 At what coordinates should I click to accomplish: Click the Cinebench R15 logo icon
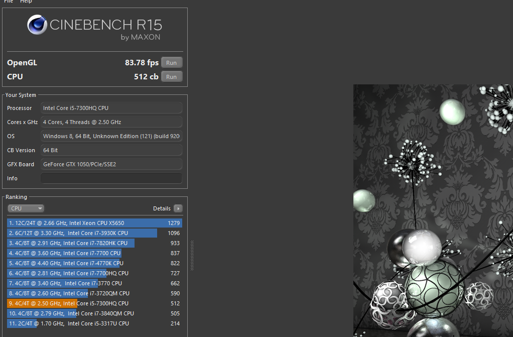tap(37, 25)
